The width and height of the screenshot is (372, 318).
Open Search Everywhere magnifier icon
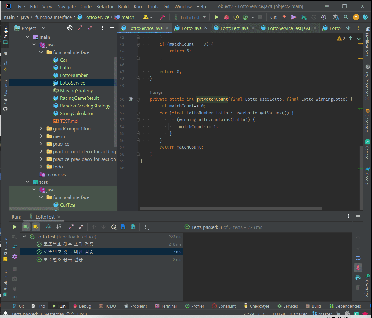(x=346, y=17)
